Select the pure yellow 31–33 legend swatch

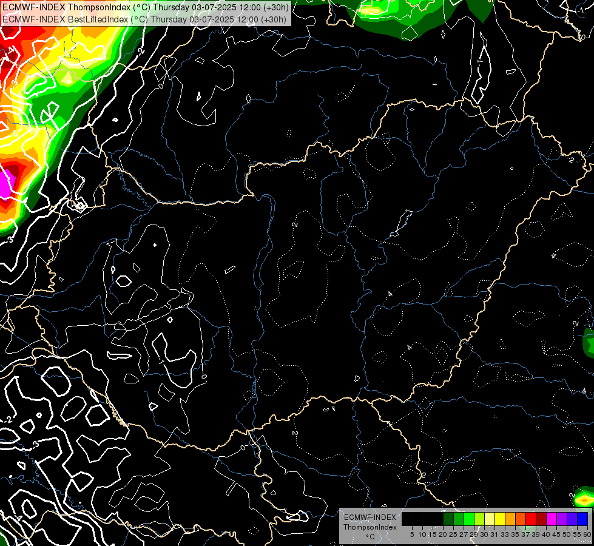[x=500, y=519]
